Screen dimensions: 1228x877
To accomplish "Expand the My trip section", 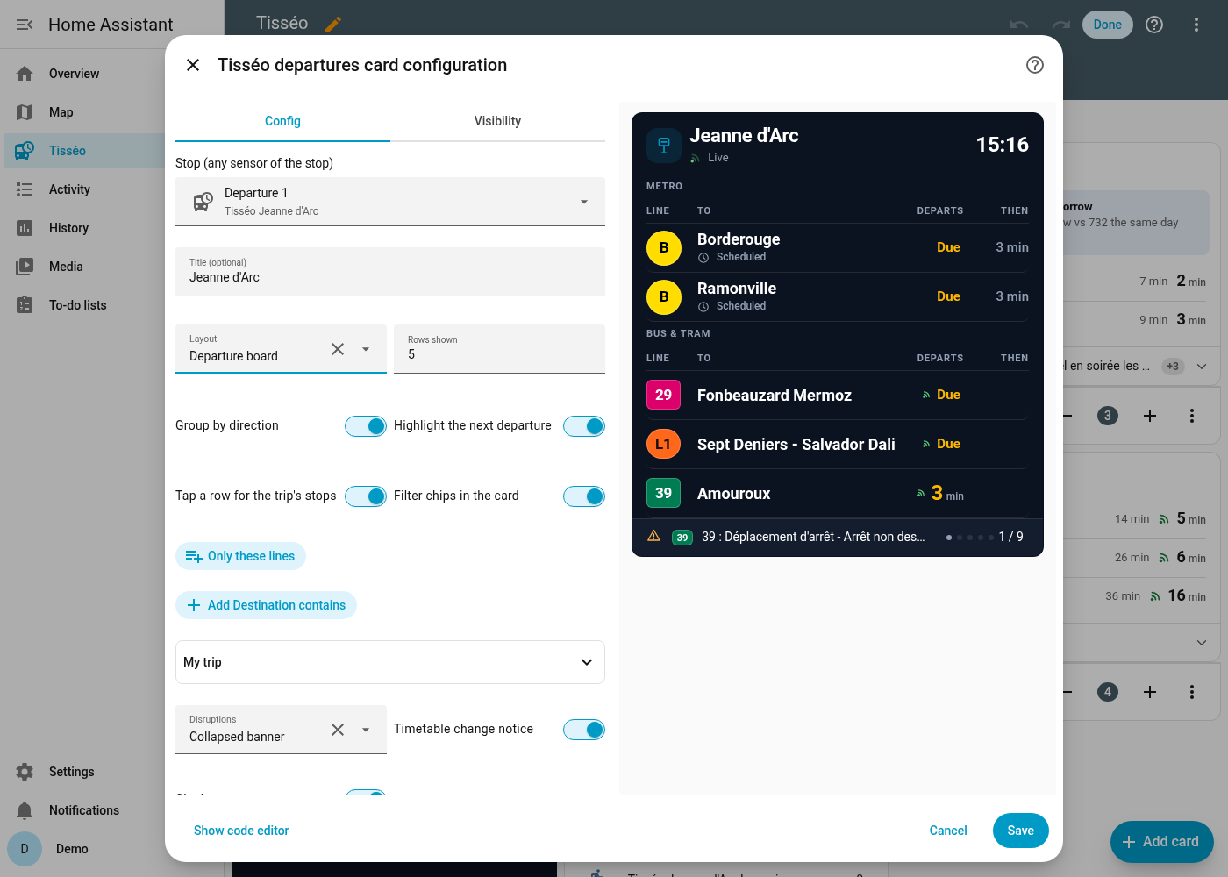I will coord(390,662).
